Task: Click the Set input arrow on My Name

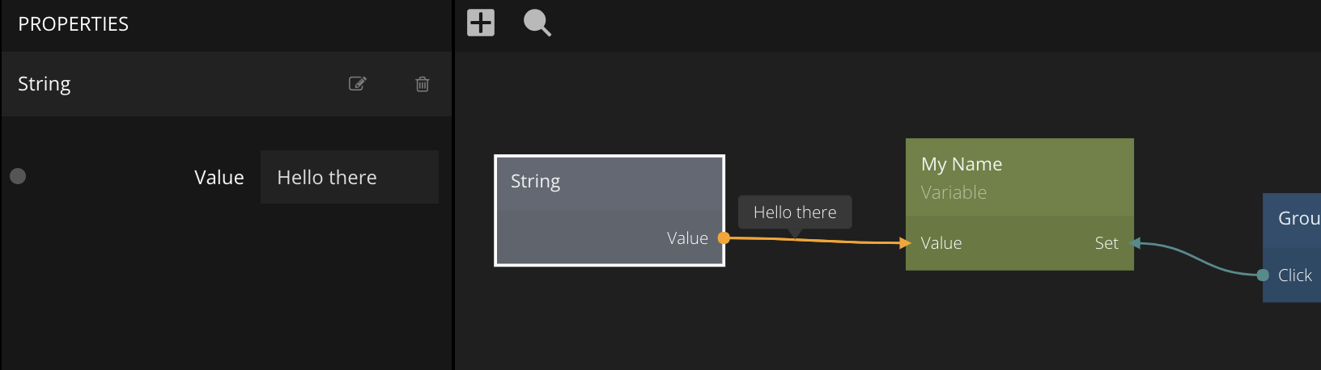Action: pyautogui.click(x=1135, y=243)
